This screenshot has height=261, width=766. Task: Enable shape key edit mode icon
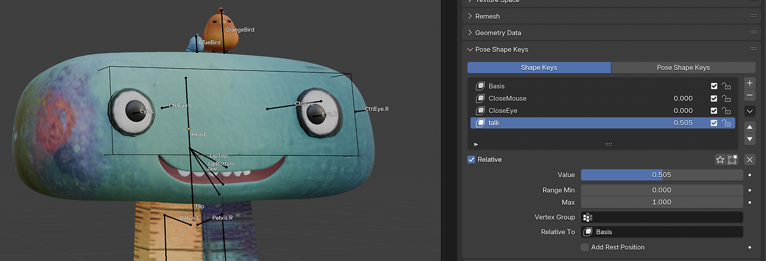732,159
